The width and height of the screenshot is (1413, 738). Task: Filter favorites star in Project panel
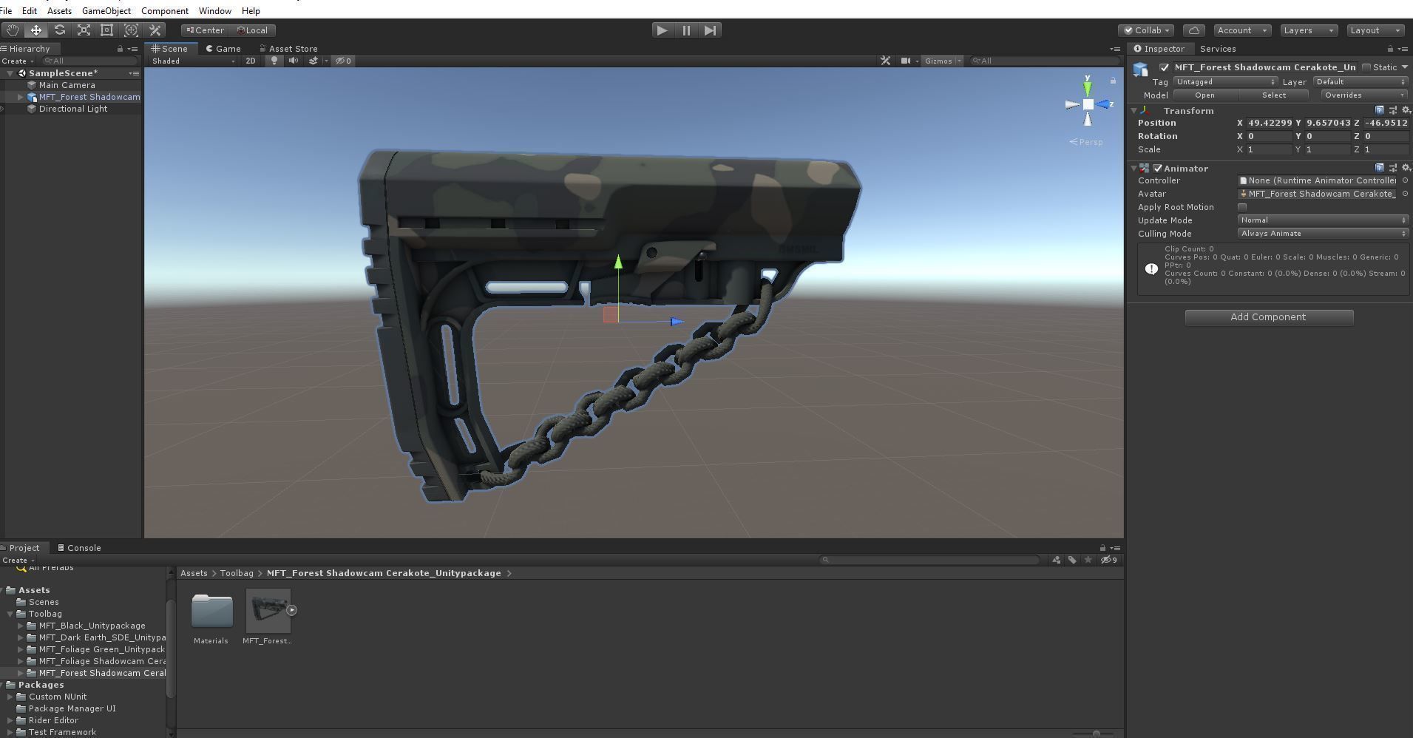click(x=1088, y=560)
